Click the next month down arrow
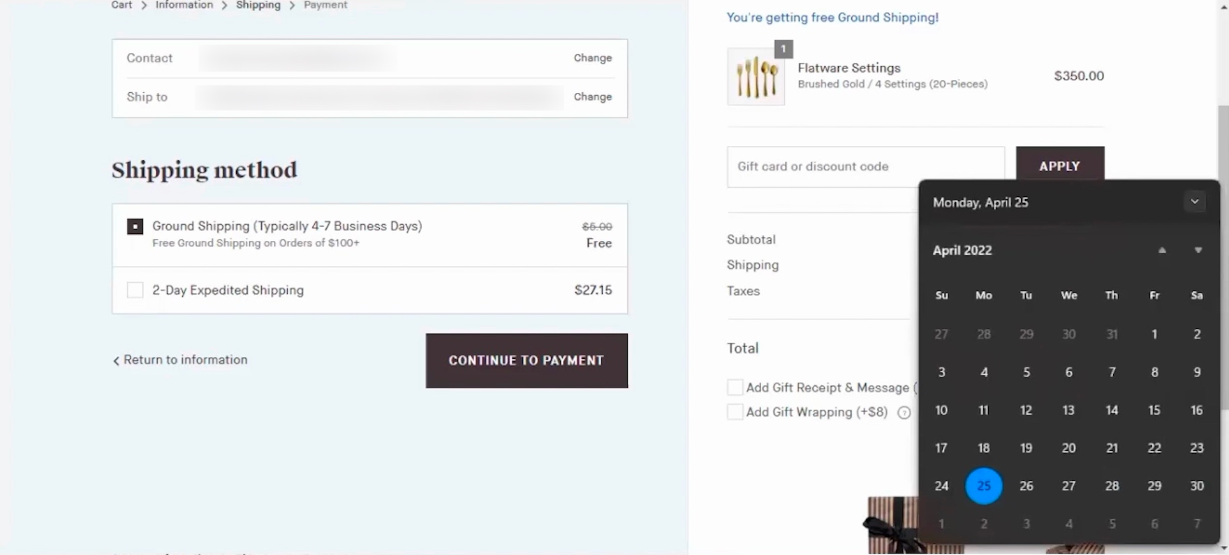 (x=1198, y=250)
